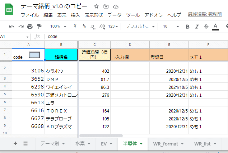Image resolution: width=228 pixels, height=153 pixels.
Task: Open the アドオン menu
Action: tap(153, 15)
